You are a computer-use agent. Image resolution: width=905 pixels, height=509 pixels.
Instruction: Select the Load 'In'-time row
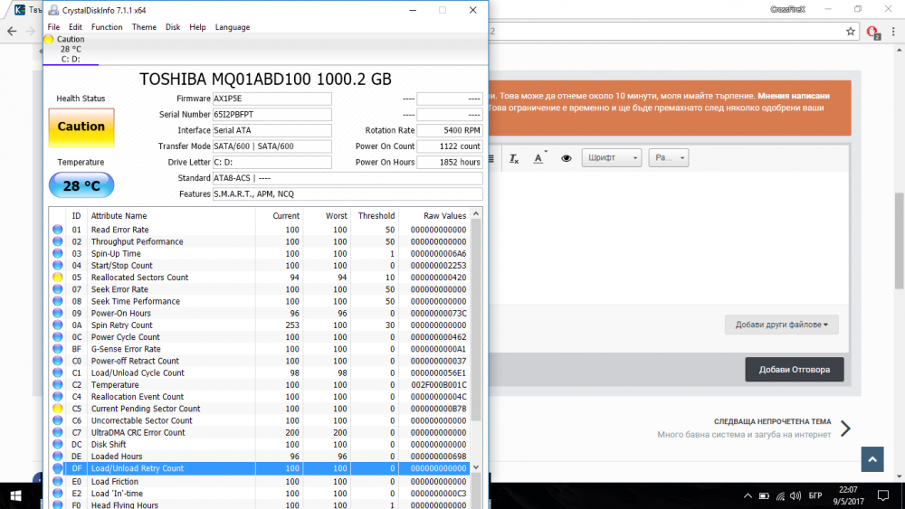[x=261, y=494]
